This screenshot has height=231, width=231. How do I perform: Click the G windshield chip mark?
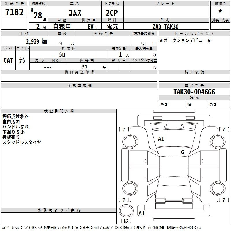coord(182,152)
